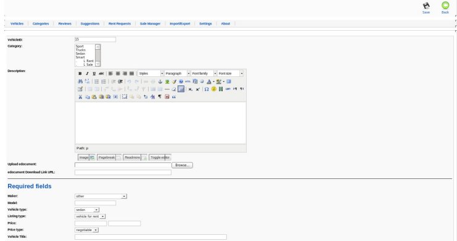This screenshot has width=457, height=241.
Task: Choose the text color swatch (letter A)
Action: [208, 81]
